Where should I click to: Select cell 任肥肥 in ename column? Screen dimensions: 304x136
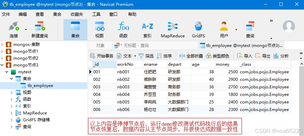(x=155, y=72)
